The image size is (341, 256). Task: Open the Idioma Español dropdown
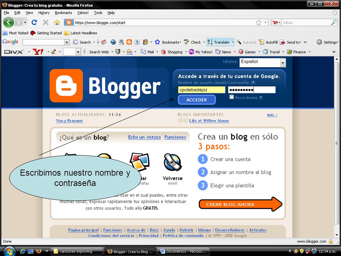[x=262, y=63]
